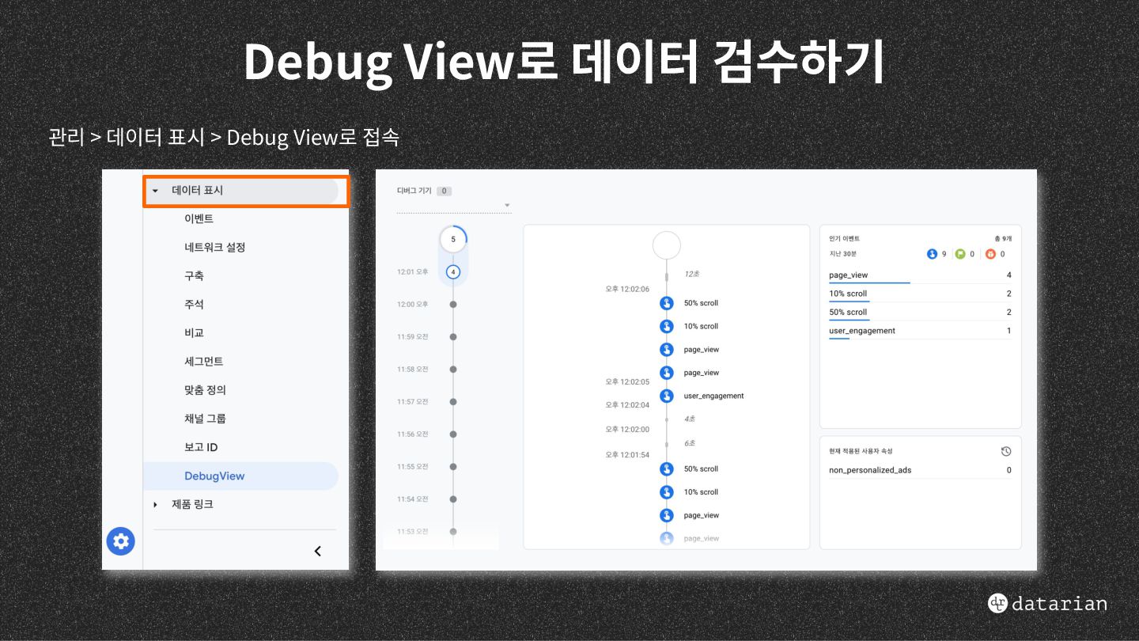Select the 12:01 오후 minute bubble showing 4
This screenshot has height=641, width=1139.
[x=453, y=271]
